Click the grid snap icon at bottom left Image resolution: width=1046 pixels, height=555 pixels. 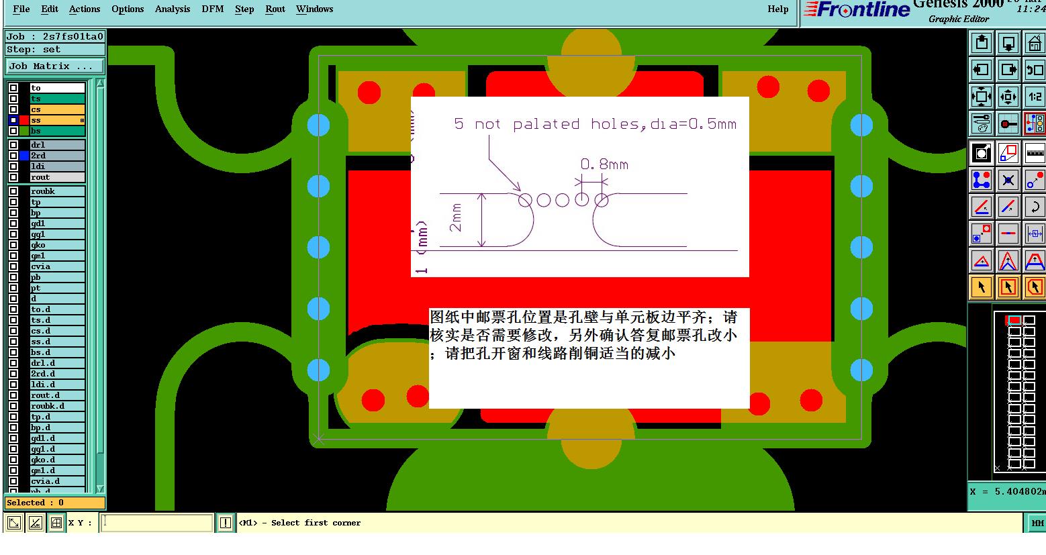[56, 523]
